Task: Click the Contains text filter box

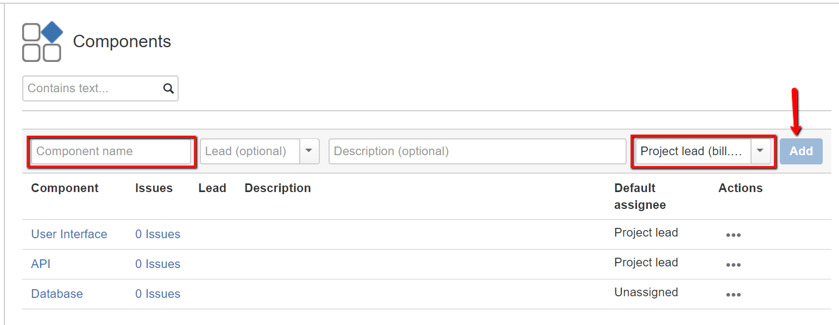Action: (x=92, y=88)
